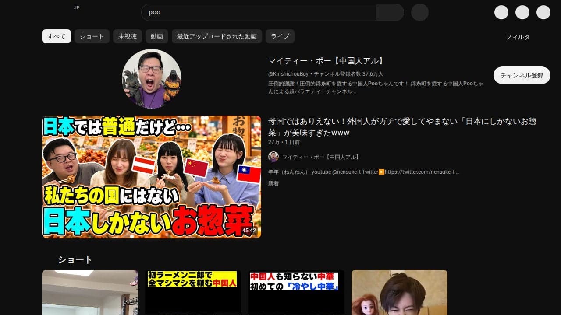Click the JP country code near the logo

[x=77, y=8]
